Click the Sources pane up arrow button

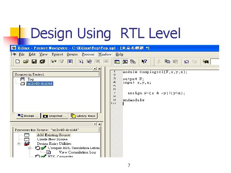coord(95,69)
